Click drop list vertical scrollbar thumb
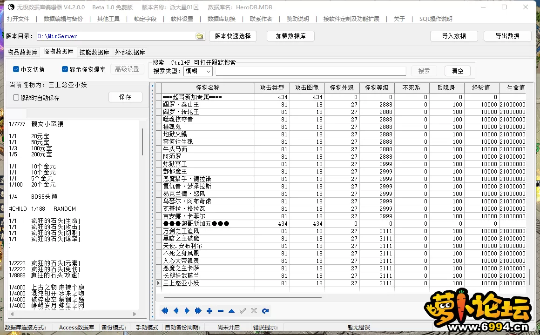540x335 pixels. 142,141
